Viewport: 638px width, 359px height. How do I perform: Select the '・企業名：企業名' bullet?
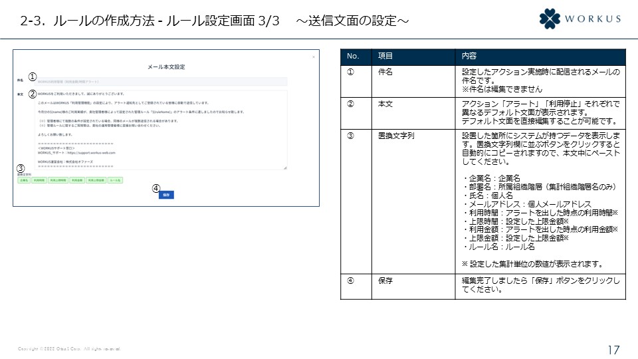pos(492,178)
